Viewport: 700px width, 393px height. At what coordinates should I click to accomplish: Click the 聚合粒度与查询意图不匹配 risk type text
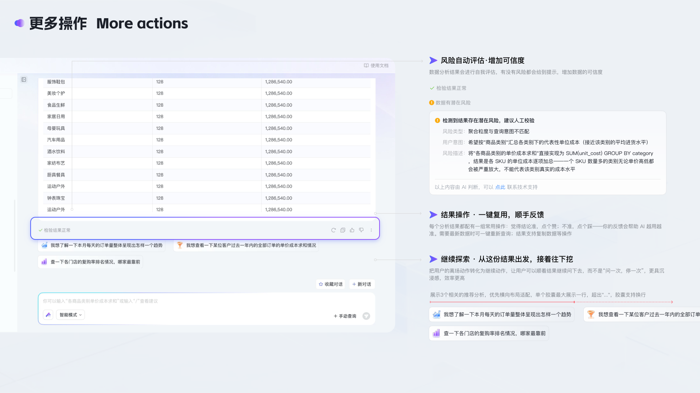tap(498, 131)
